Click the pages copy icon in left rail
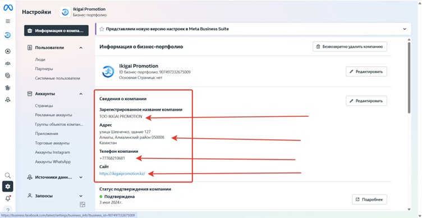This screenshot has height=218, width=422. (8, 76)
